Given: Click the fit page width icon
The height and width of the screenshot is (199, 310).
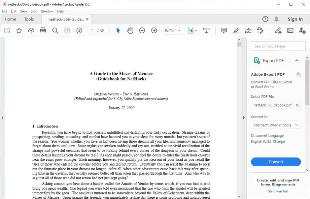Looking at the screenshot, I should point(191,30).
